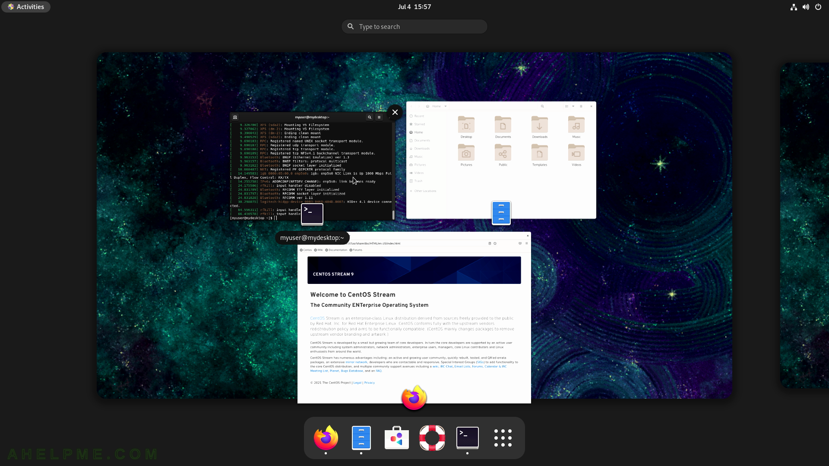829x466 pixels.
Task: Click the Privacy footer link
Action: coord(369,383)
